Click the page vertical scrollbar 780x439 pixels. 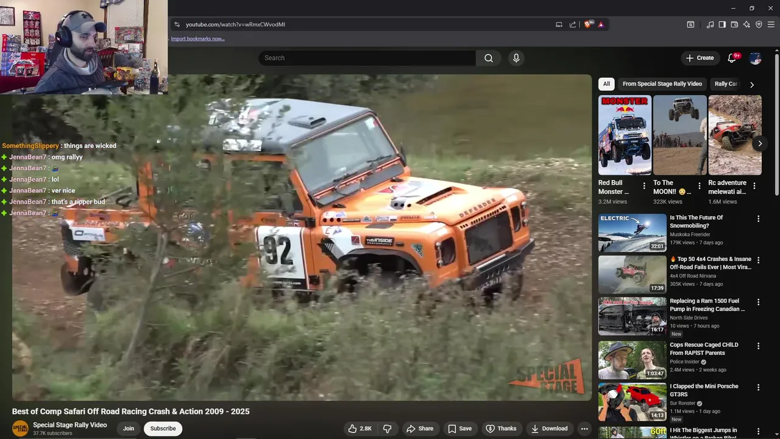click(776, 125)
